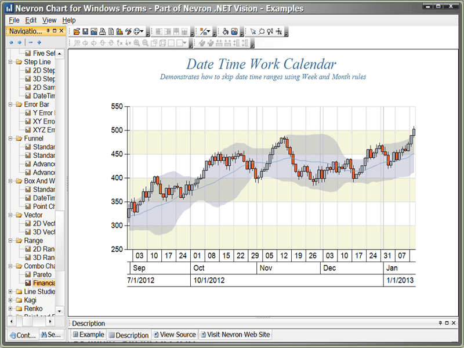Expand the Line Studies tree node

pyautogui.click(x=10, y=292)
